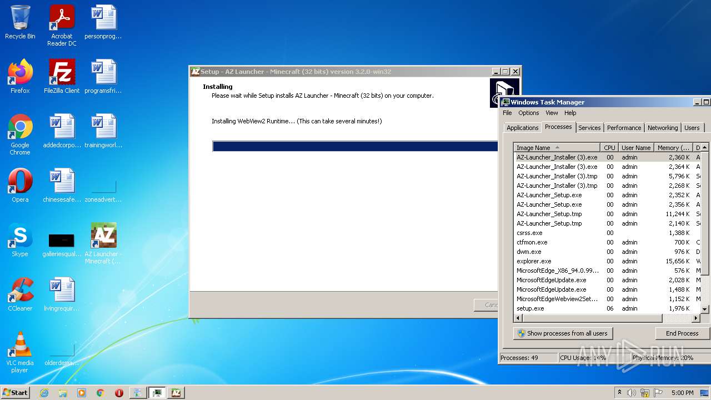711x400 pixels.
Task: Click Show processes from all users
Action: 563,333
